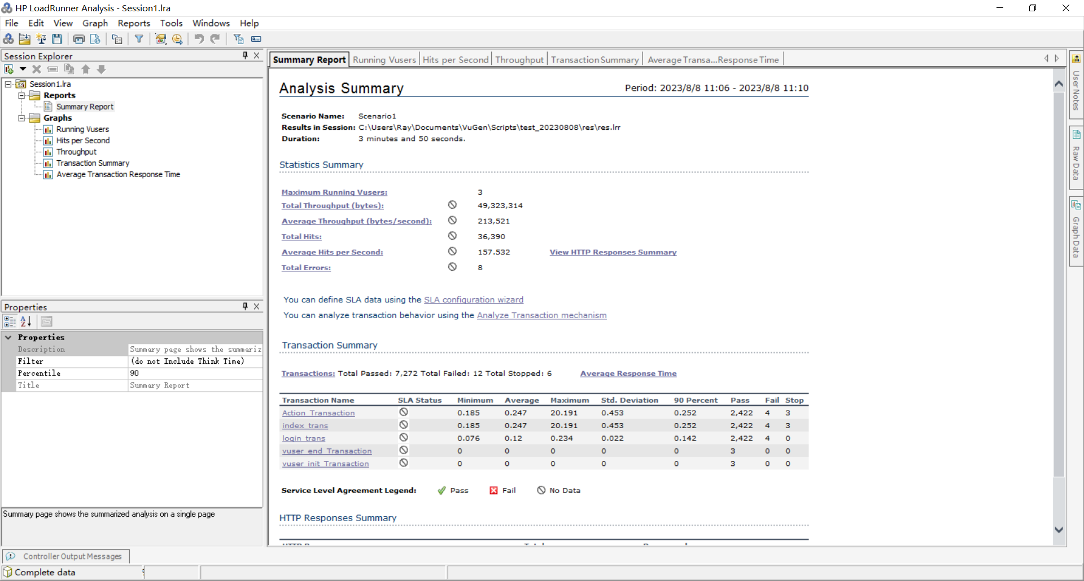Switch to the Hits per Second tab

click(x=456, y=60)
